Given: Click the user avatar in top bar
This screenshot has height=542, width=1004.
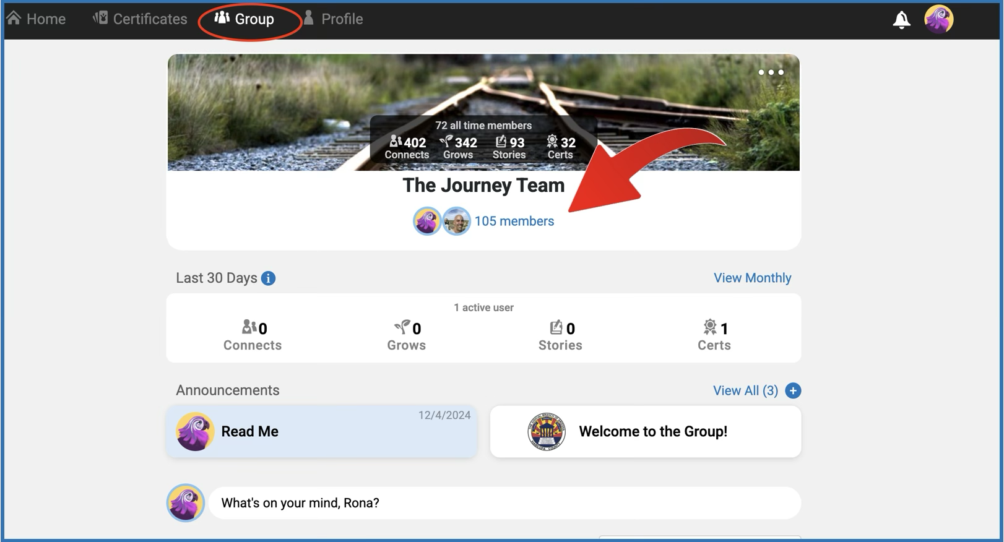Looking at the screenshot, I should point(938,19).
